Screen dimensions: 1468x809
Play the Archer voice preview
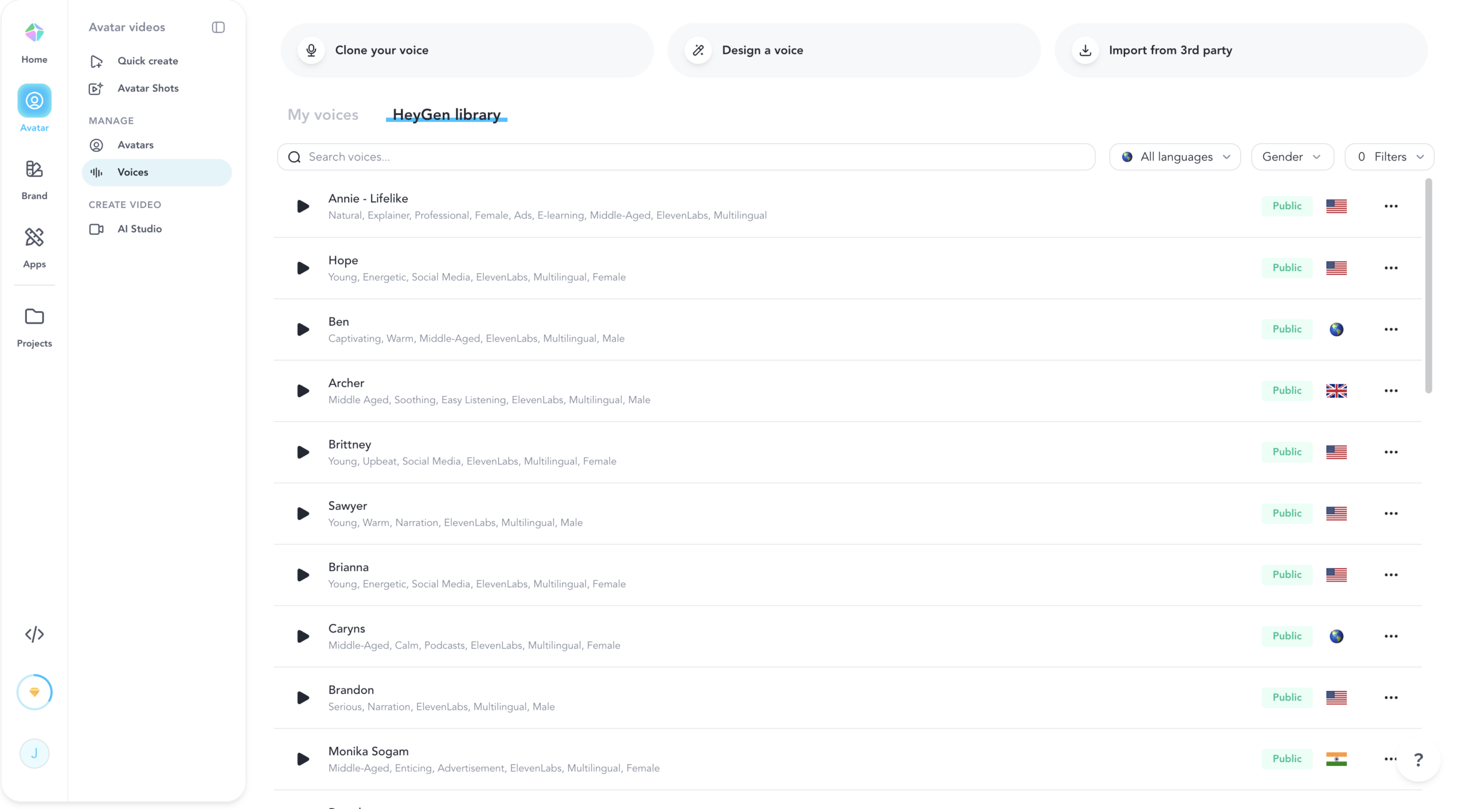(303, 391)
